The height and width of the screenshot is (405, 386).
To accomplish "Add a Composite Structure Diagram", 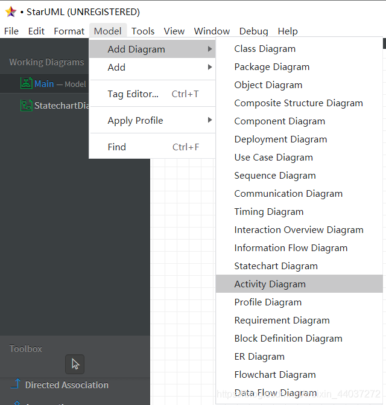I will [x=299, y=103].
